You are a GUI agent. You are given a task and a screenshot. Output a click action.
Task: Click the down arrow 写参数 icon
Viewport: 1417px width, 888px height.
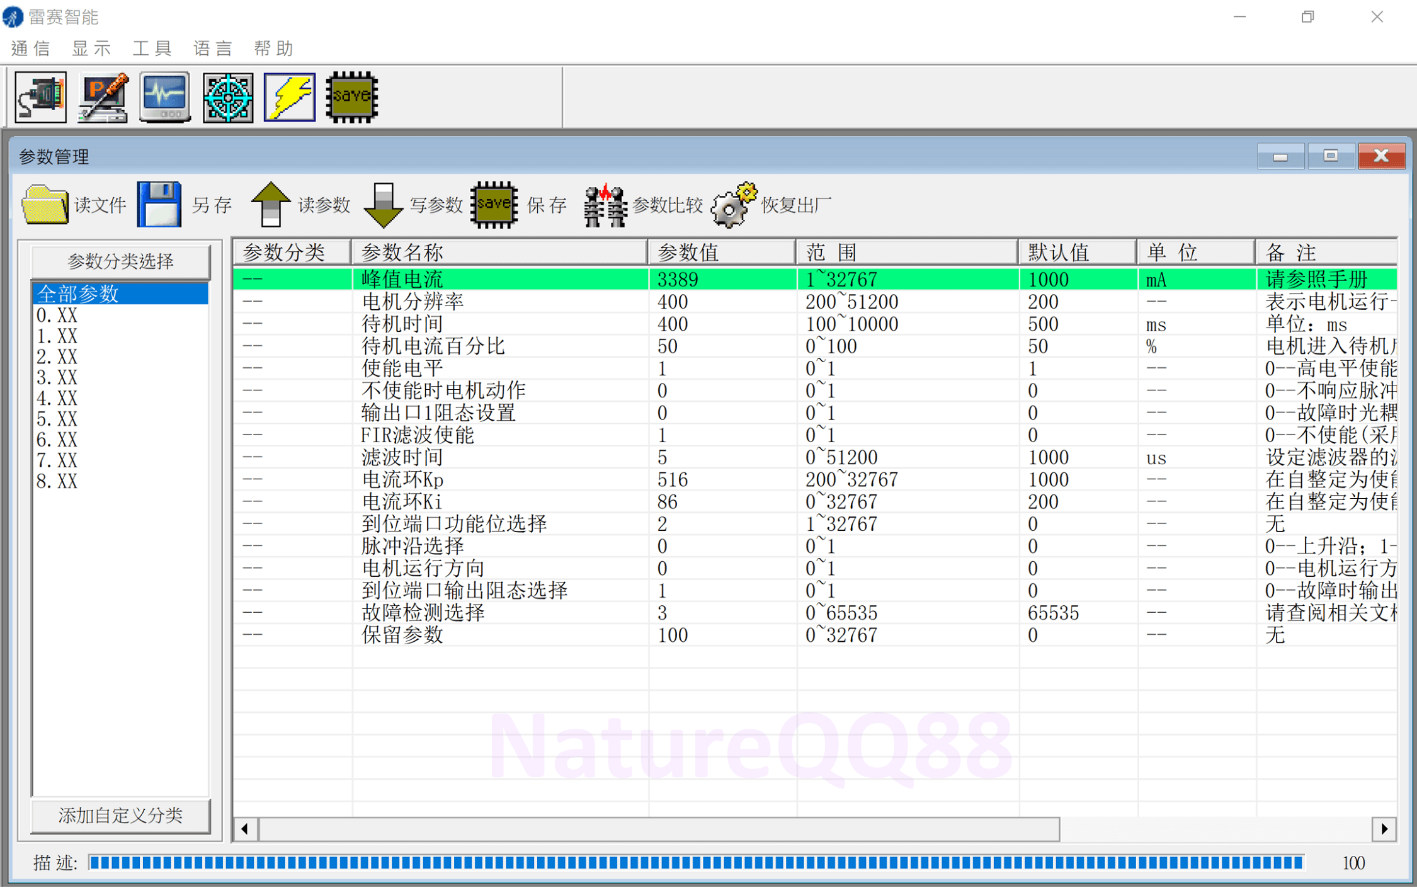pos(383,205)
